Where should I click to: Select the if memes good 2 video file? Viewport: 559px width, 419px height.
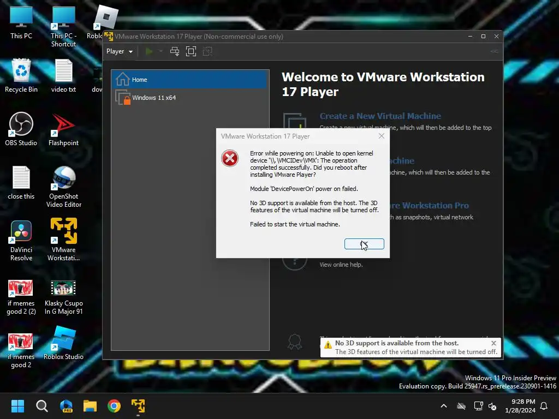click(21, 351)
